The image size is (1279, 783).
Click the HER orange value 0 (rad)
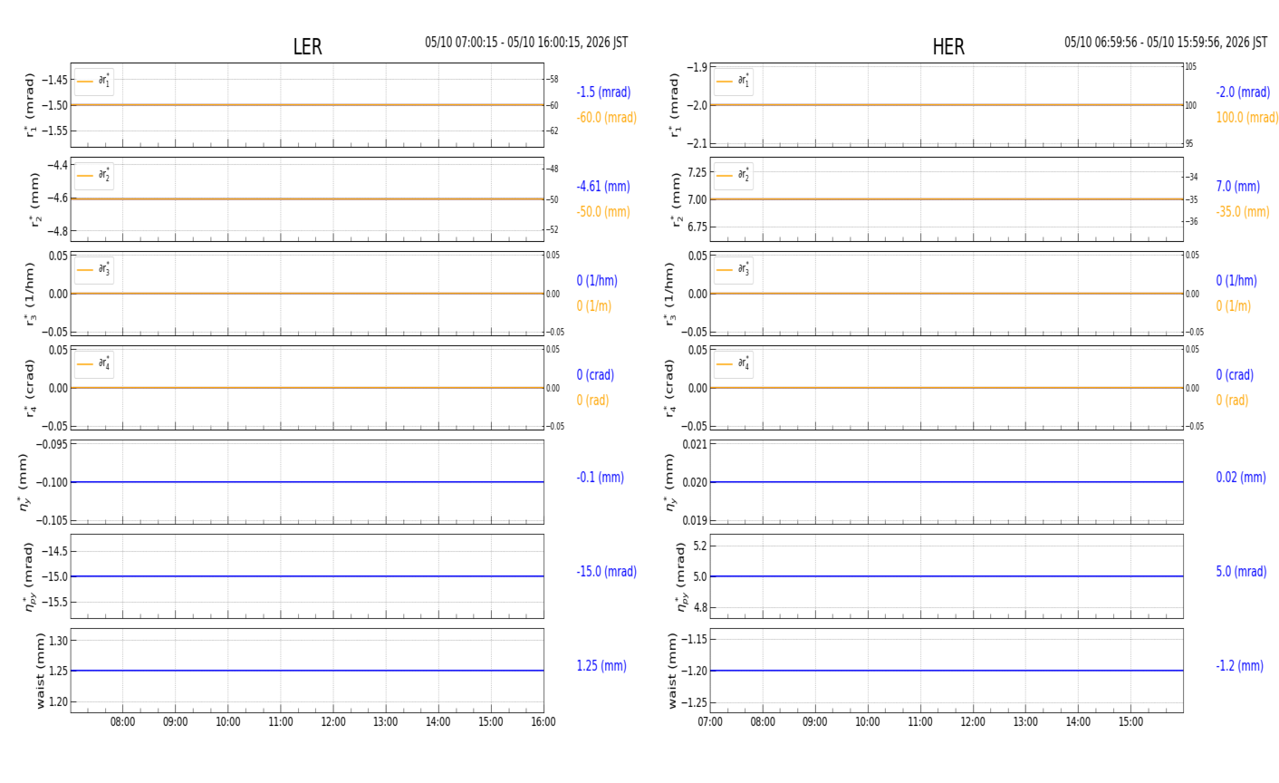[1232, 401]
